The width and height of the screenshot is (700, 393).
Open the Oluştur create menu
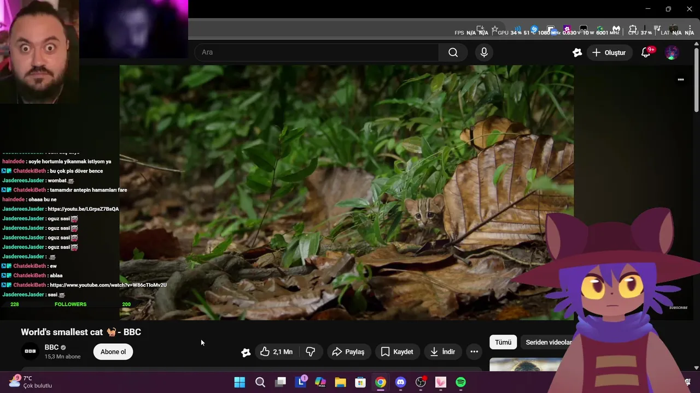(609, 52)
